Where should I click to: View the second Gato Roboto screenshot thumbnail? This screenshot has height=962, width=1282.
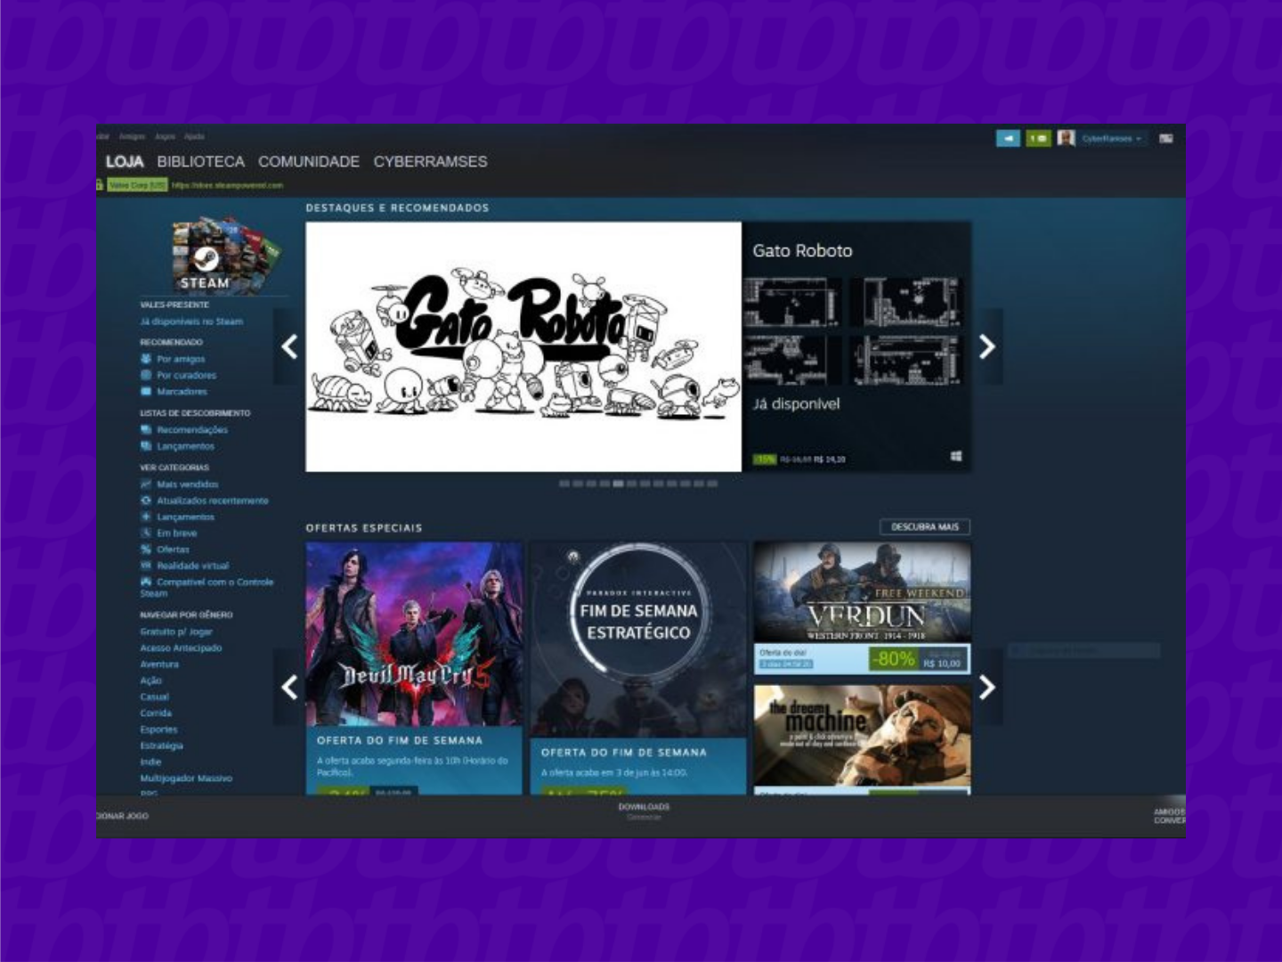coord(905,303)
